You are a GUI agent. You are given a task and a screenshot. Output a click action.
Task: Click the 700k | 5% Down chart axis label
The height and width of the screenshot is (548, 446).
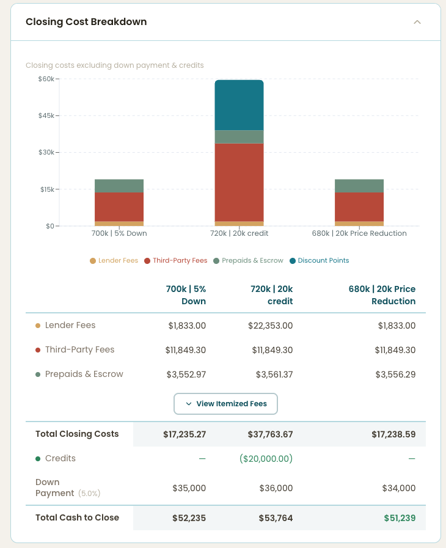(x=119, y=233)
